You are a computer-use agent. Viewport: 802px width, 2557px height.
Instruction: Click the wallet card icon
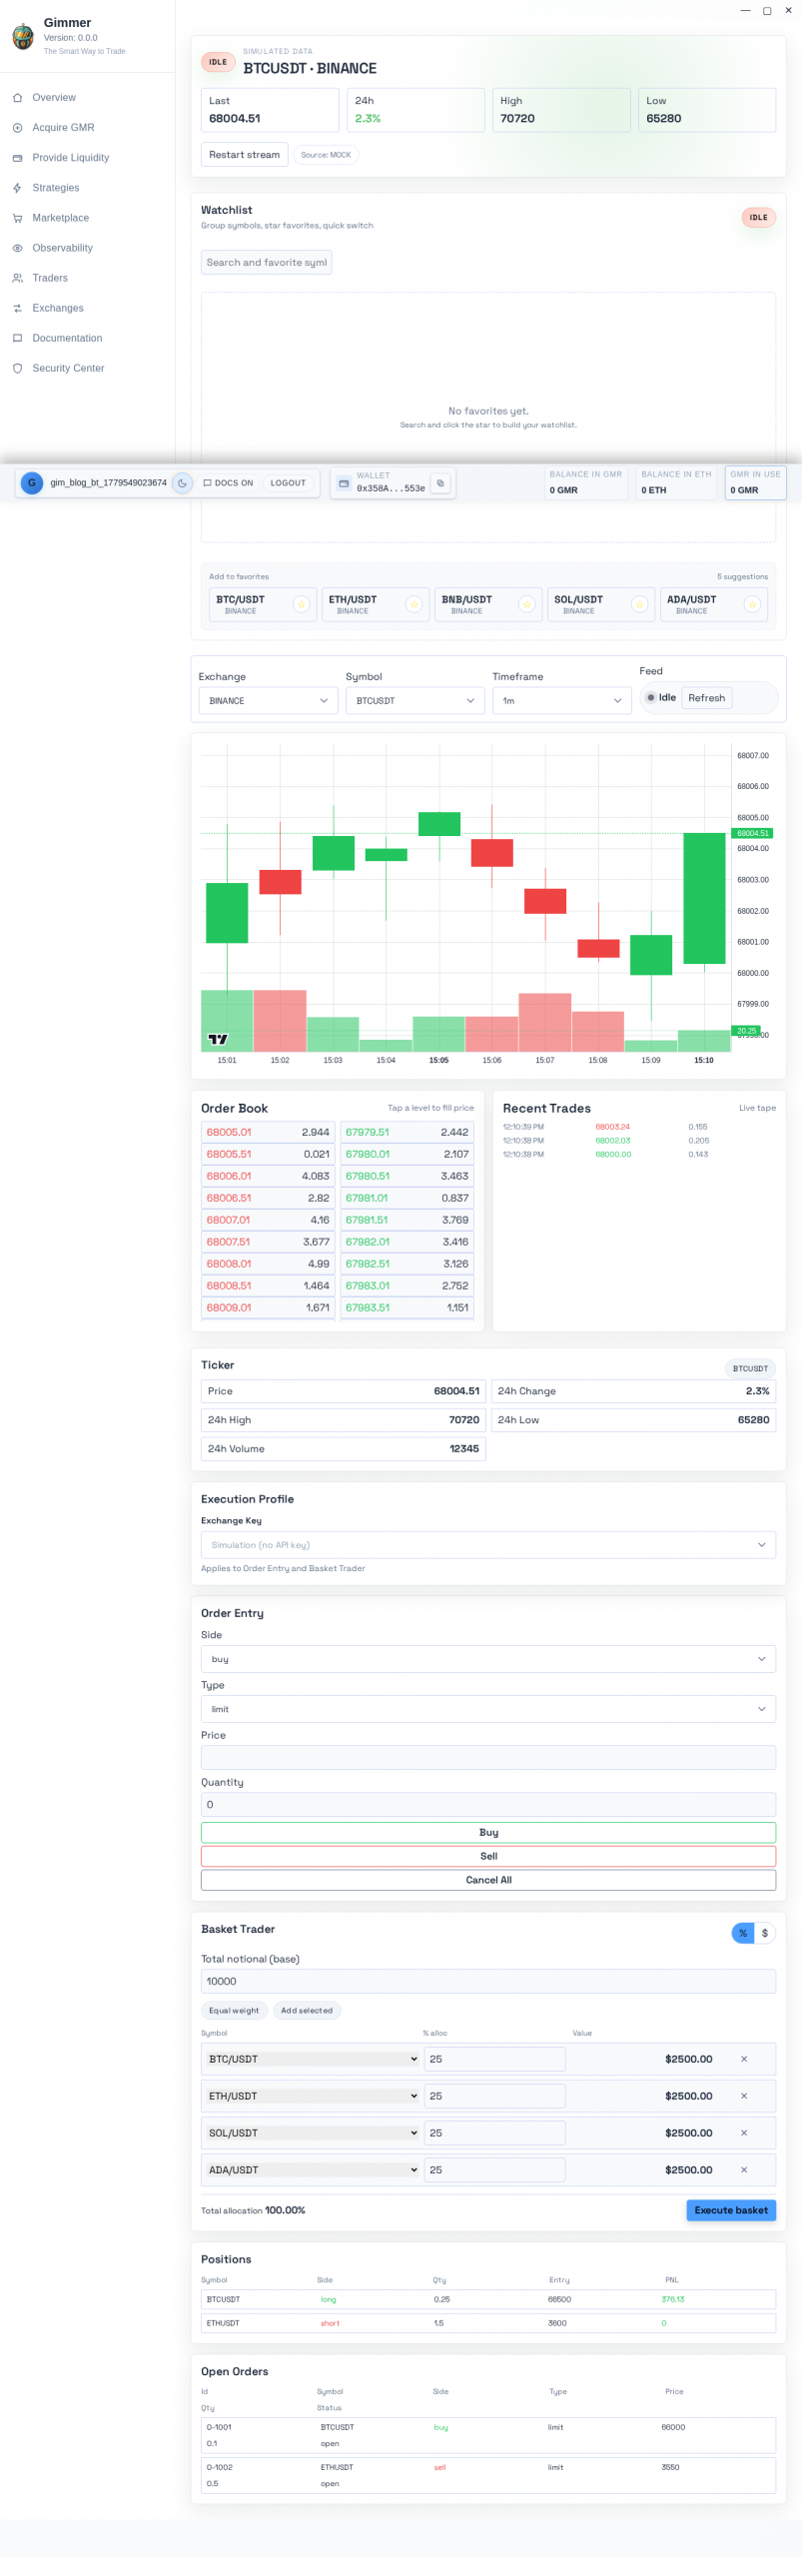(344, 483)
